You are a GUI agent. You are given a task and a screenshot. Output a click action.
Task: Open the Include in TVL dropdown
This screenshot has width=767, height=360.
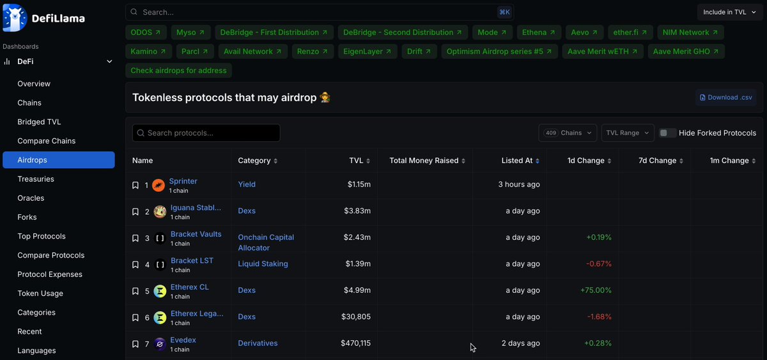pyautogui.click(x=729, y=12)
